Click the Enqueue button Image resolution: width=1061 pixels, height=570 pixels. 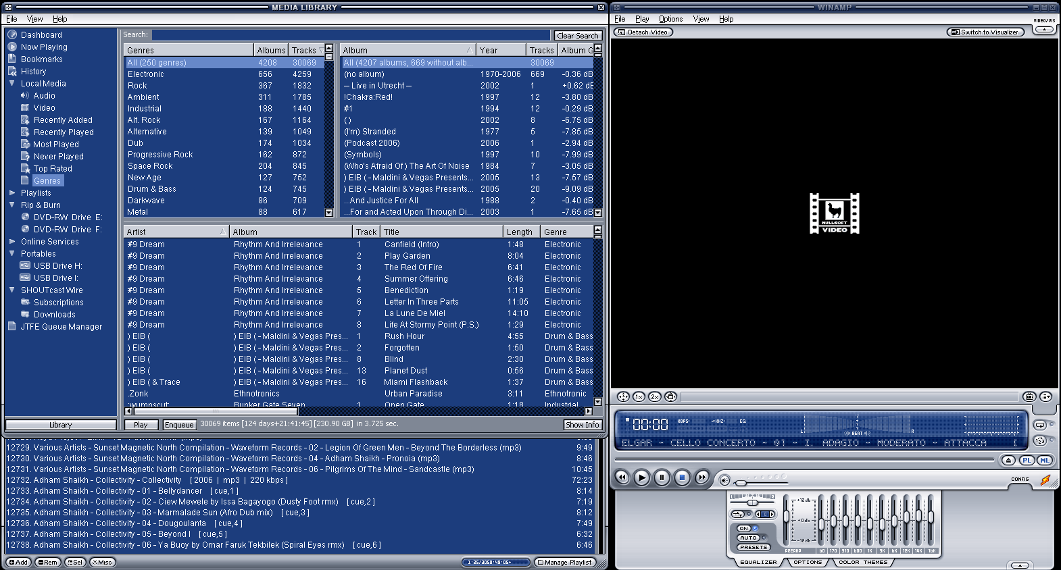tap(179, 425)
